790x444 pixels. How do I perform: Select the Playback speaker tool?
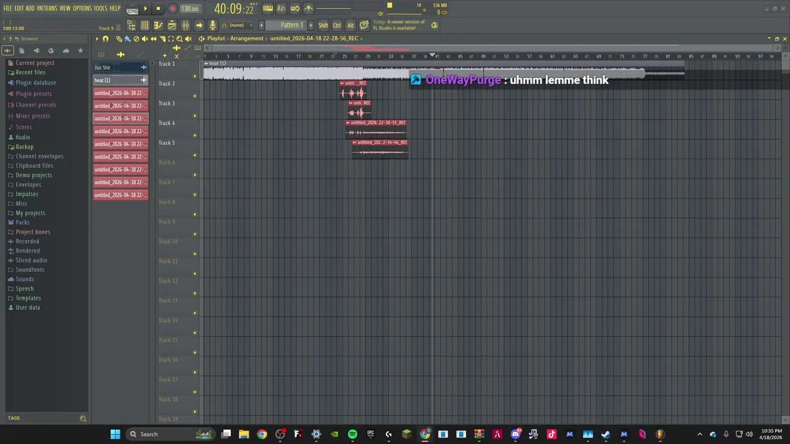click(x=188, y=39)
